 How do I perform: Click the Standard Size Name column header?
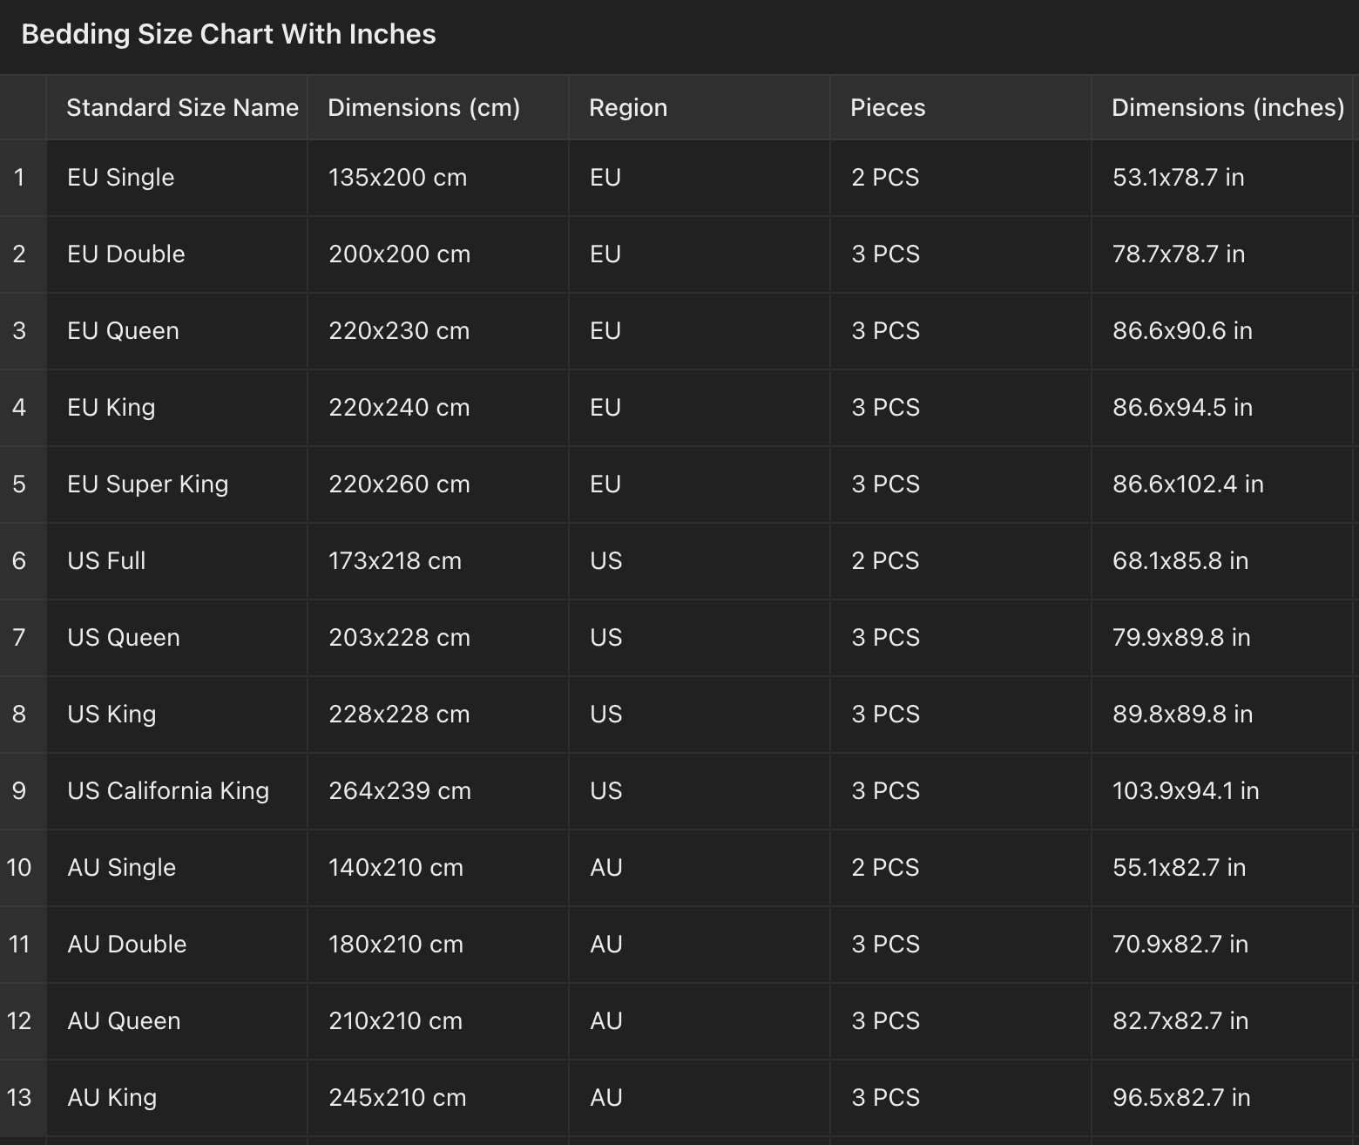coord(182,108)
